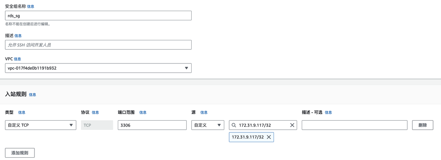Click the empty rule description input field

point(355,125)
